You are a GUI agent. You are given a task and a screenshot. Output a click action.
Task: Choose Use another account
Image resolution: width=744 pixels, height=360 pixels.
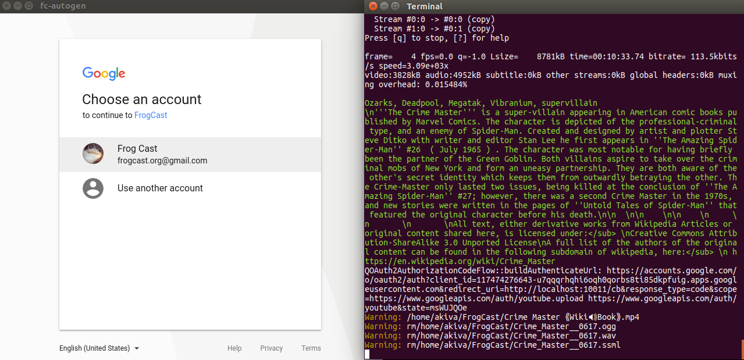click(x=190, y=188)
